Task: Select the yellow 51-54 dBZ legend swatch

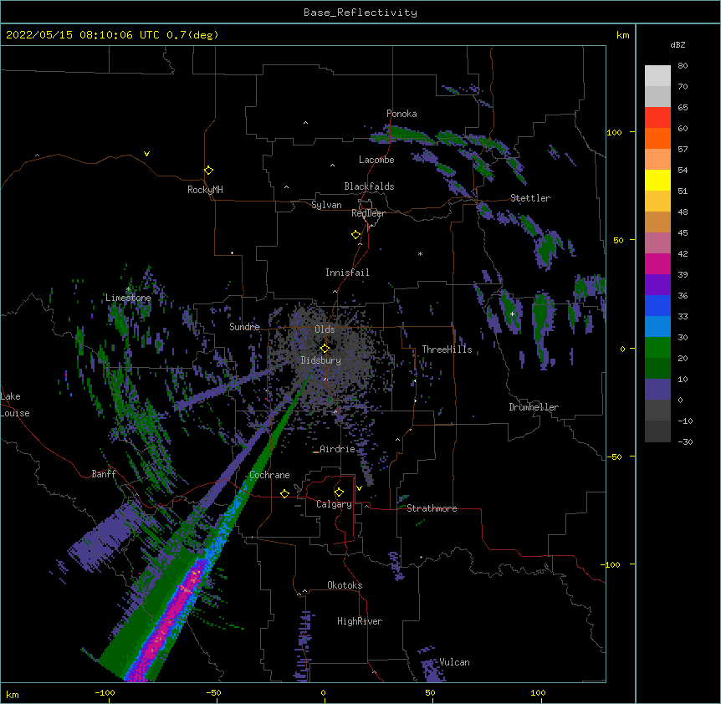Action: pyautogui.click(x=657, y=180)
